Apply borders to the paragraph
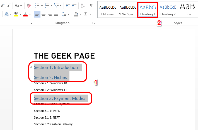 (86, 14)
